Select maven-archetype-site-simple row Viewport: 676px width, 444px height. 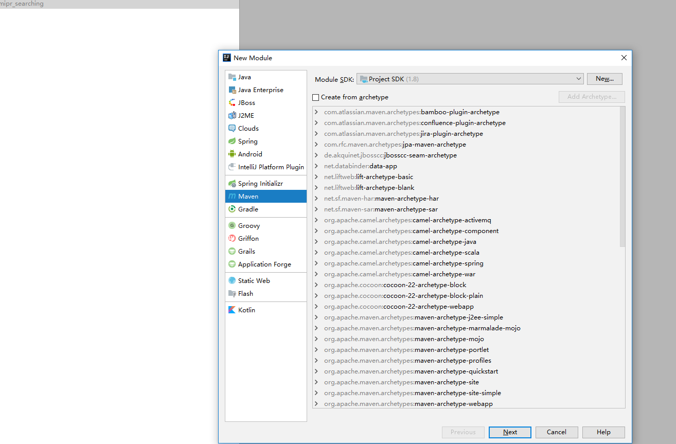click(466, 393)
